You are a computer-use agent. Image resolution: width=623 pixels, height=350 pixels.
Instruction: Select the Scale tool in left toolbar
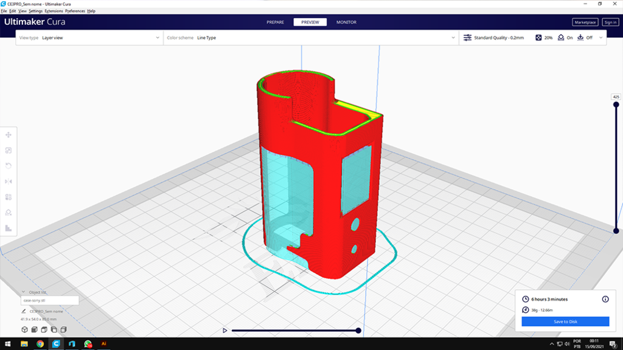pos(9,151)
